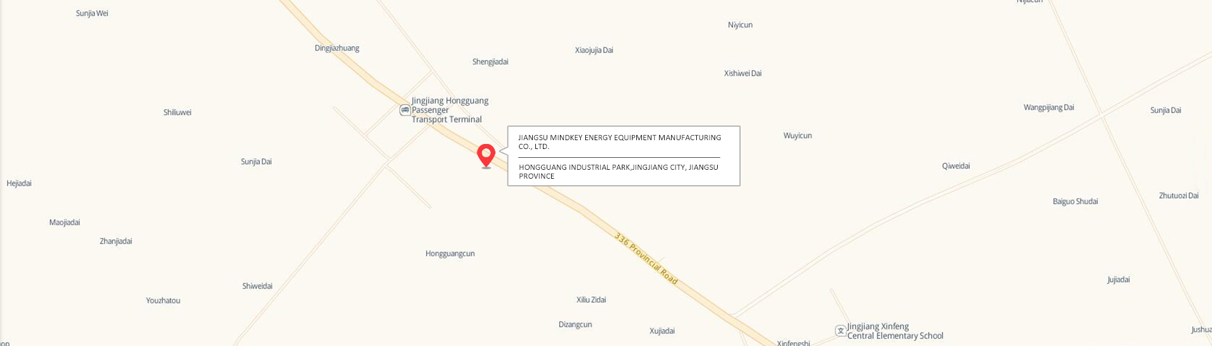Click the red location pin marker
Screen dimensions: 1212x346
[x=485, y=156]
